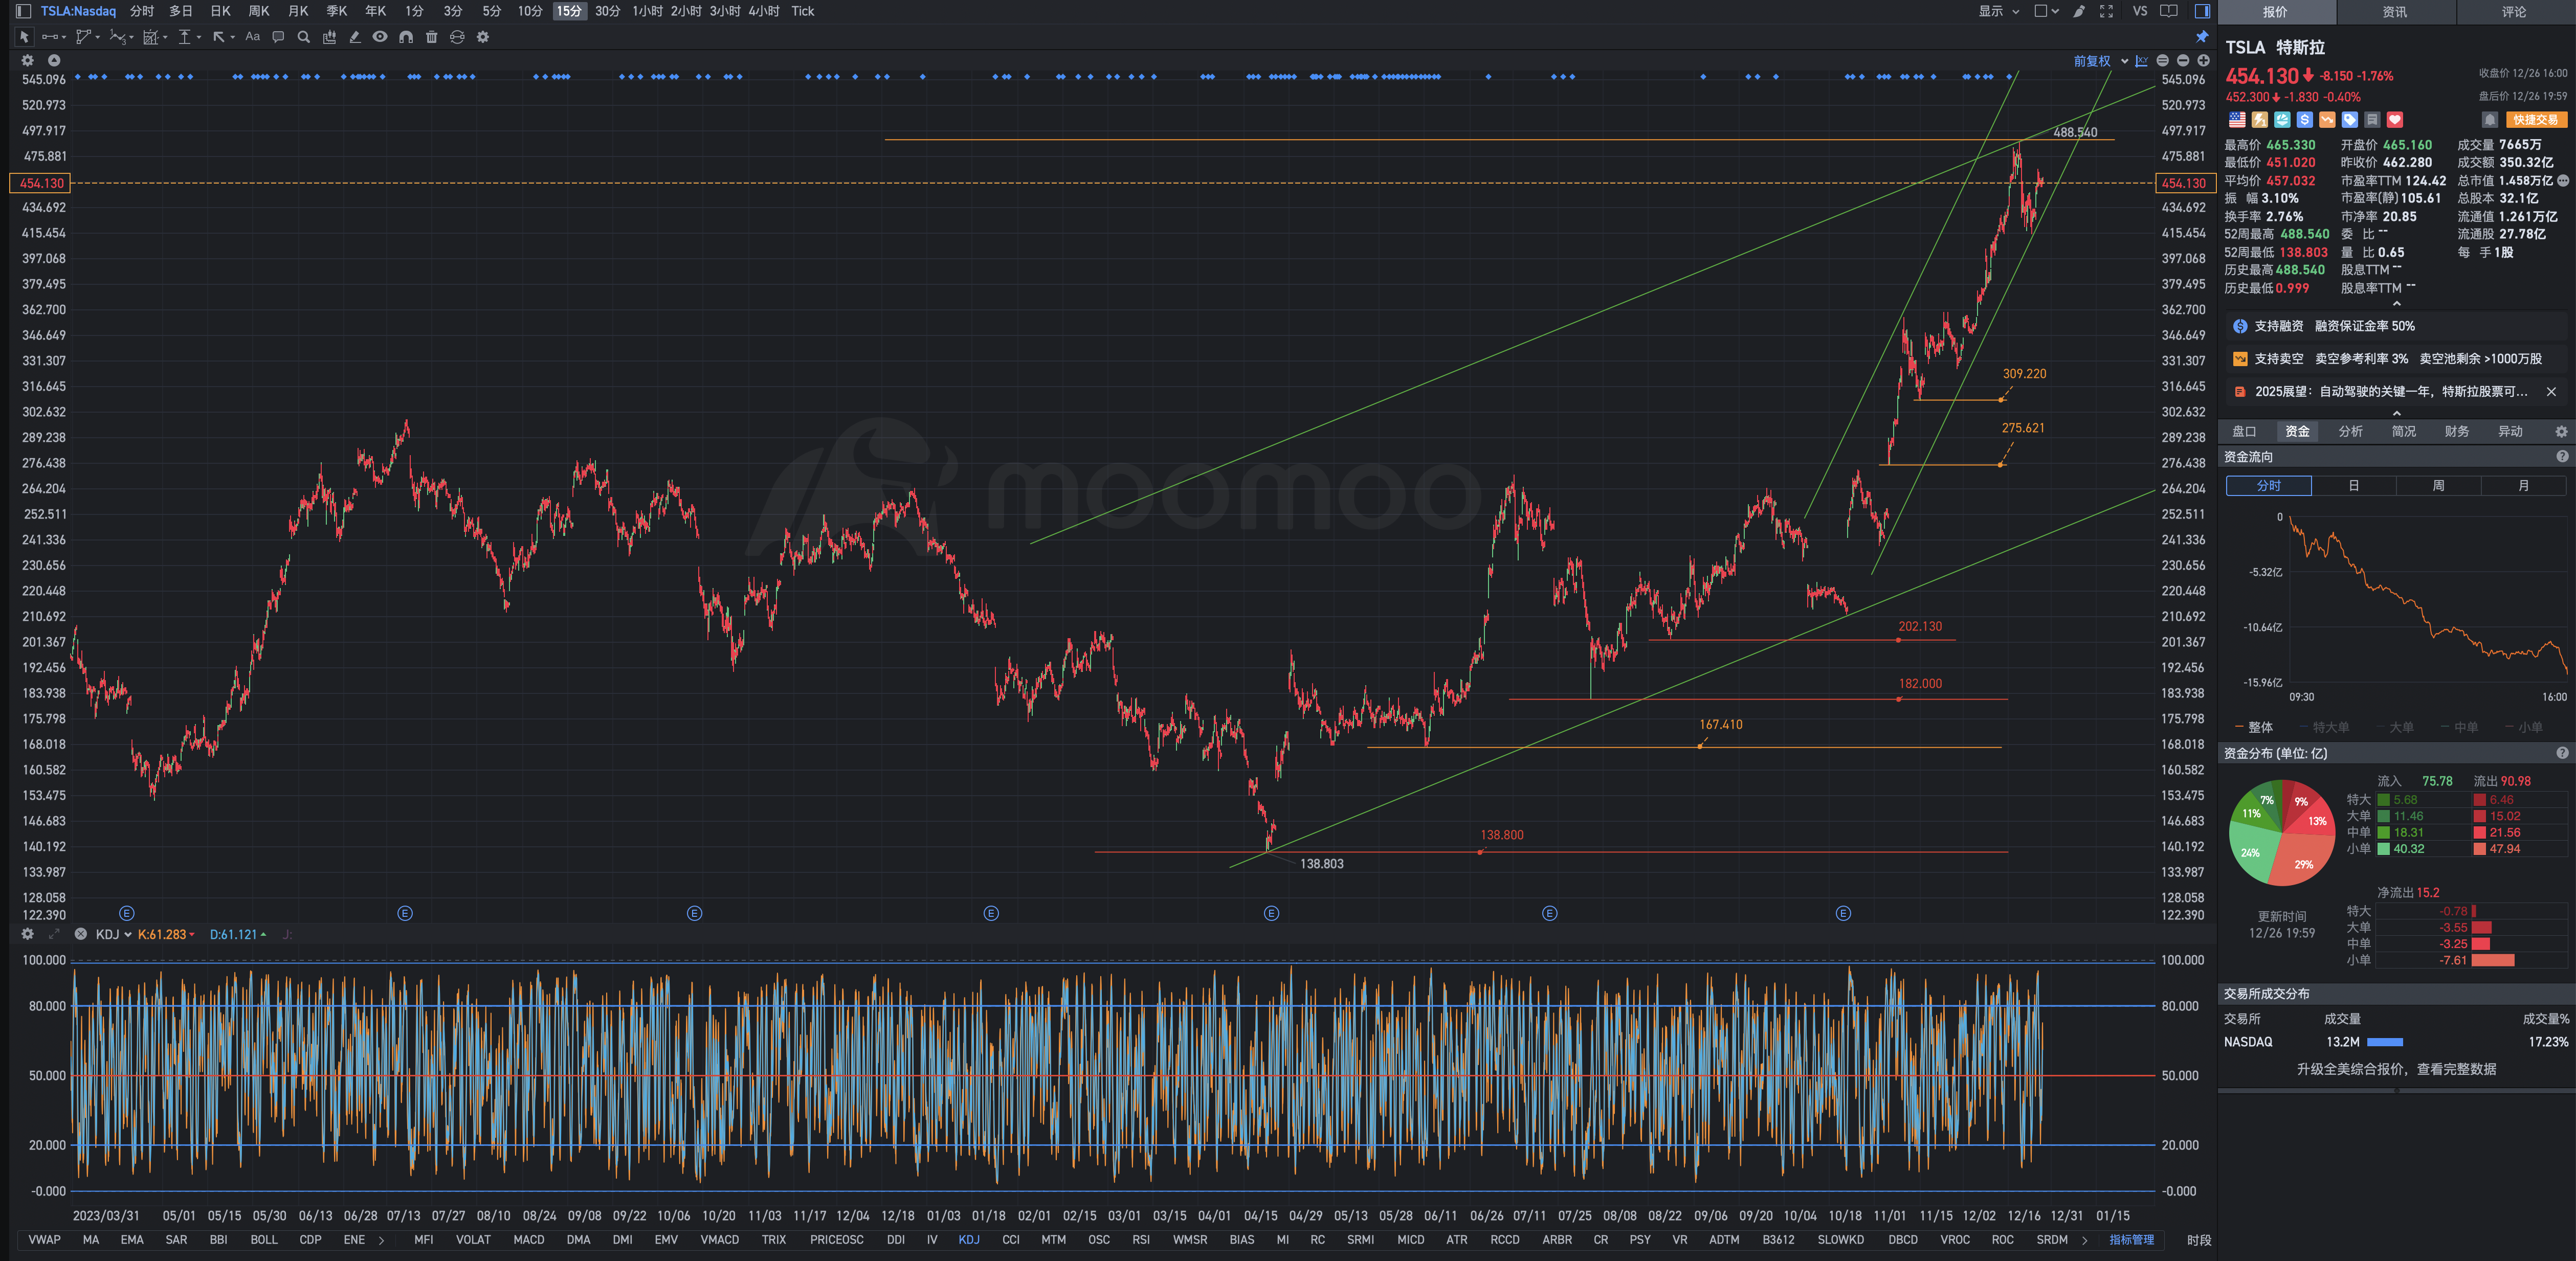The width and height of the screenshot is (2576, 1261).
Task: Select the comment bubble annotation tool
Action: click(278, 37)
